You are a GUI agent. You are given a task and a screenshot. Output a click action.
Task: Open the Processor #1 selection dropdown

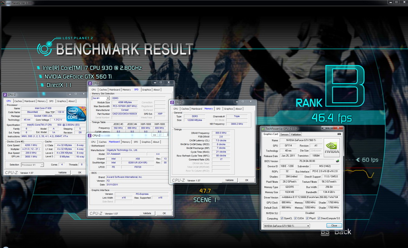pos(32,165)
